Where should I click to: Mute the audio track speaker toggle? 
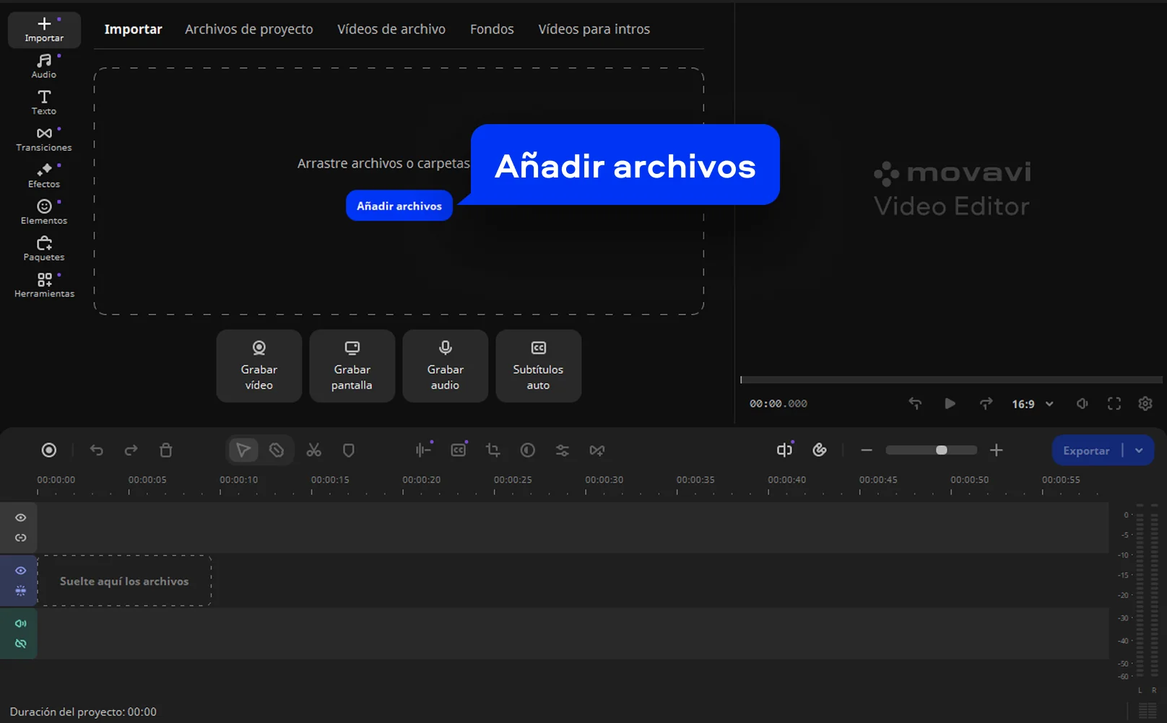tap(19, 623)
